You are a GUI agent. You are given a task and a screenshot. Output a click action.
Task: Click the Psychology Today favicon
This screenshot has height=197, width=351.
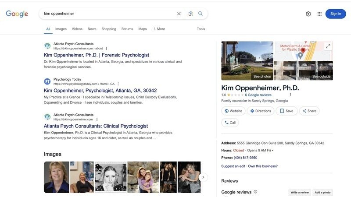pos(47,81)
